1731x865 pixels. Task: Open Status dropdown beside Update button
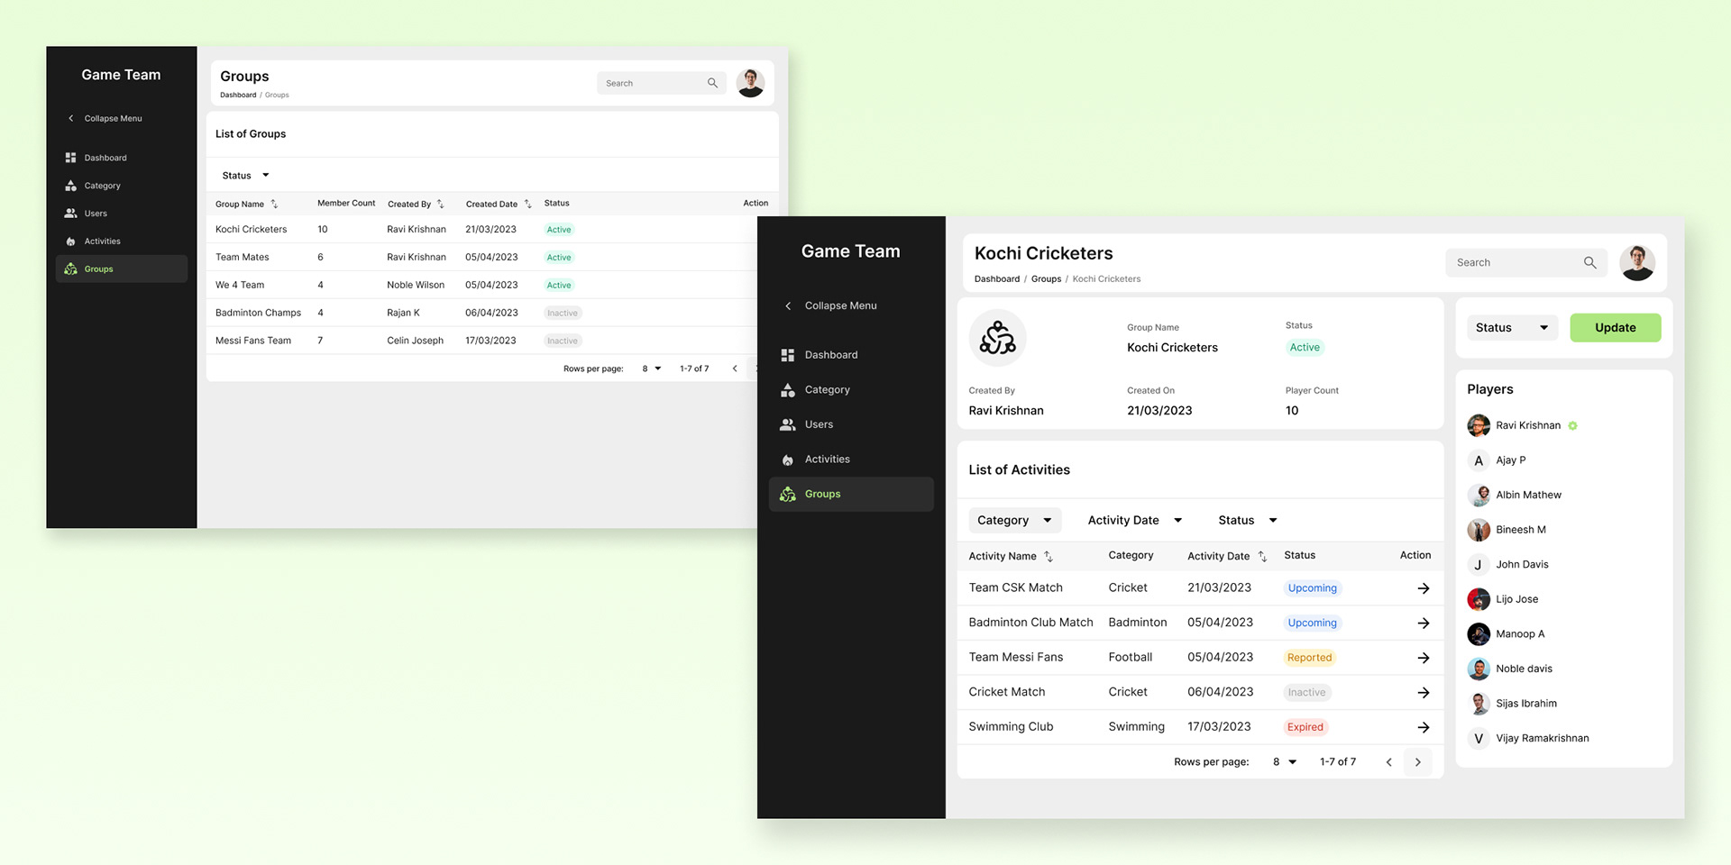(1513, 328)
